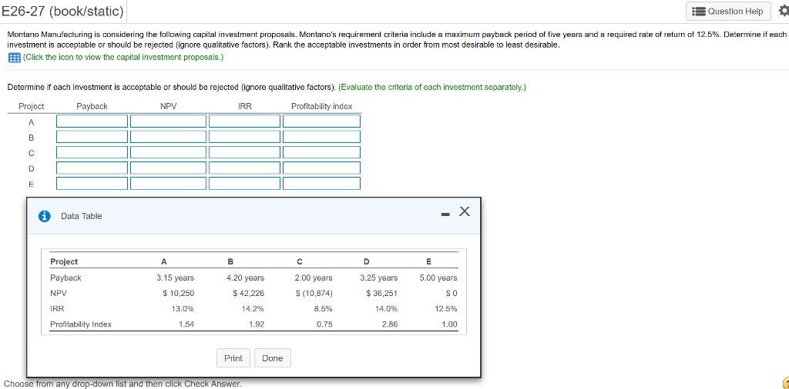Click profitability index value 1.00
This screenshot has width=789, height=389.
(x=449, y=324)
